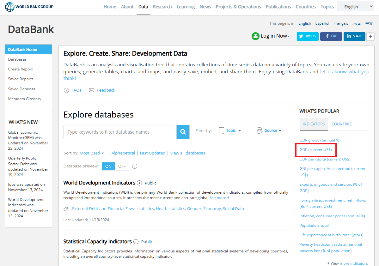Viewport: 379px width, 266px height.
Task: Open Research in the top navigation
Action: click(162, 7)
